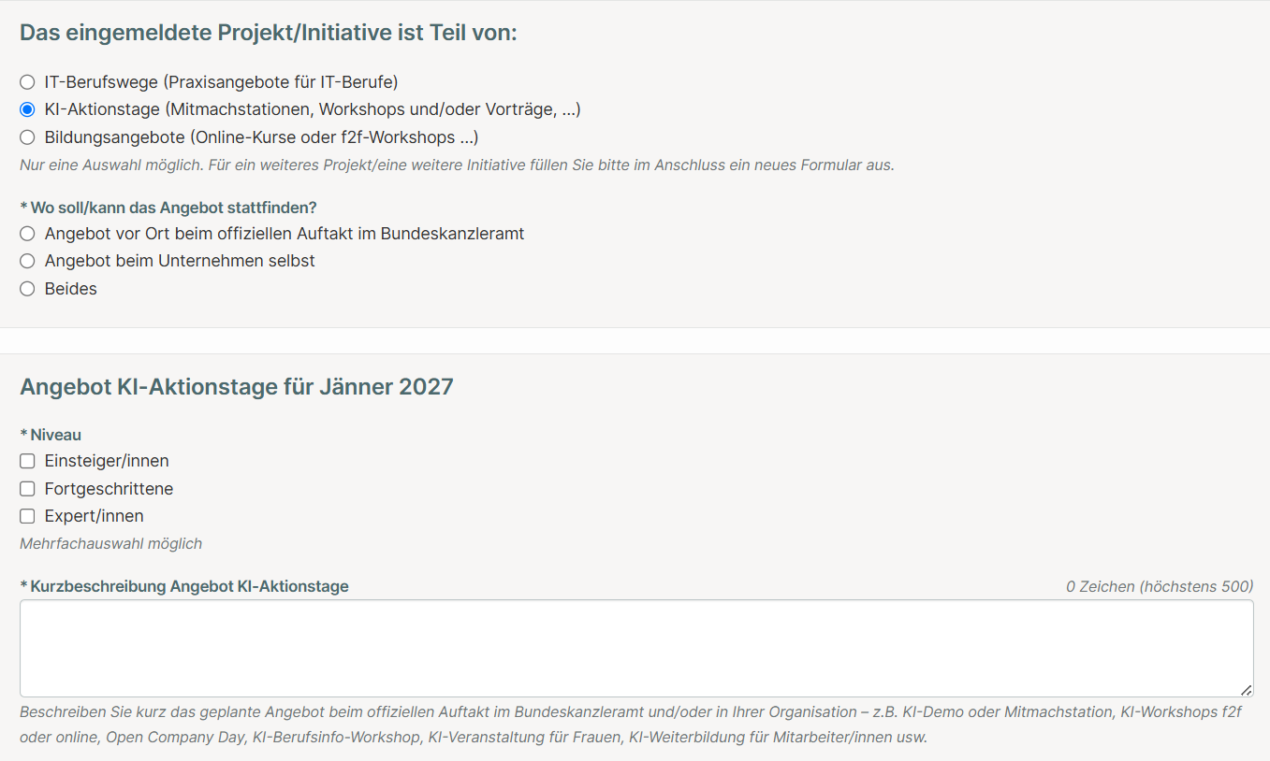Click the heading 'Angebot KI-Aktionstage für Jänner 2027'
1270x761 pixels.
tap(237, 387)
